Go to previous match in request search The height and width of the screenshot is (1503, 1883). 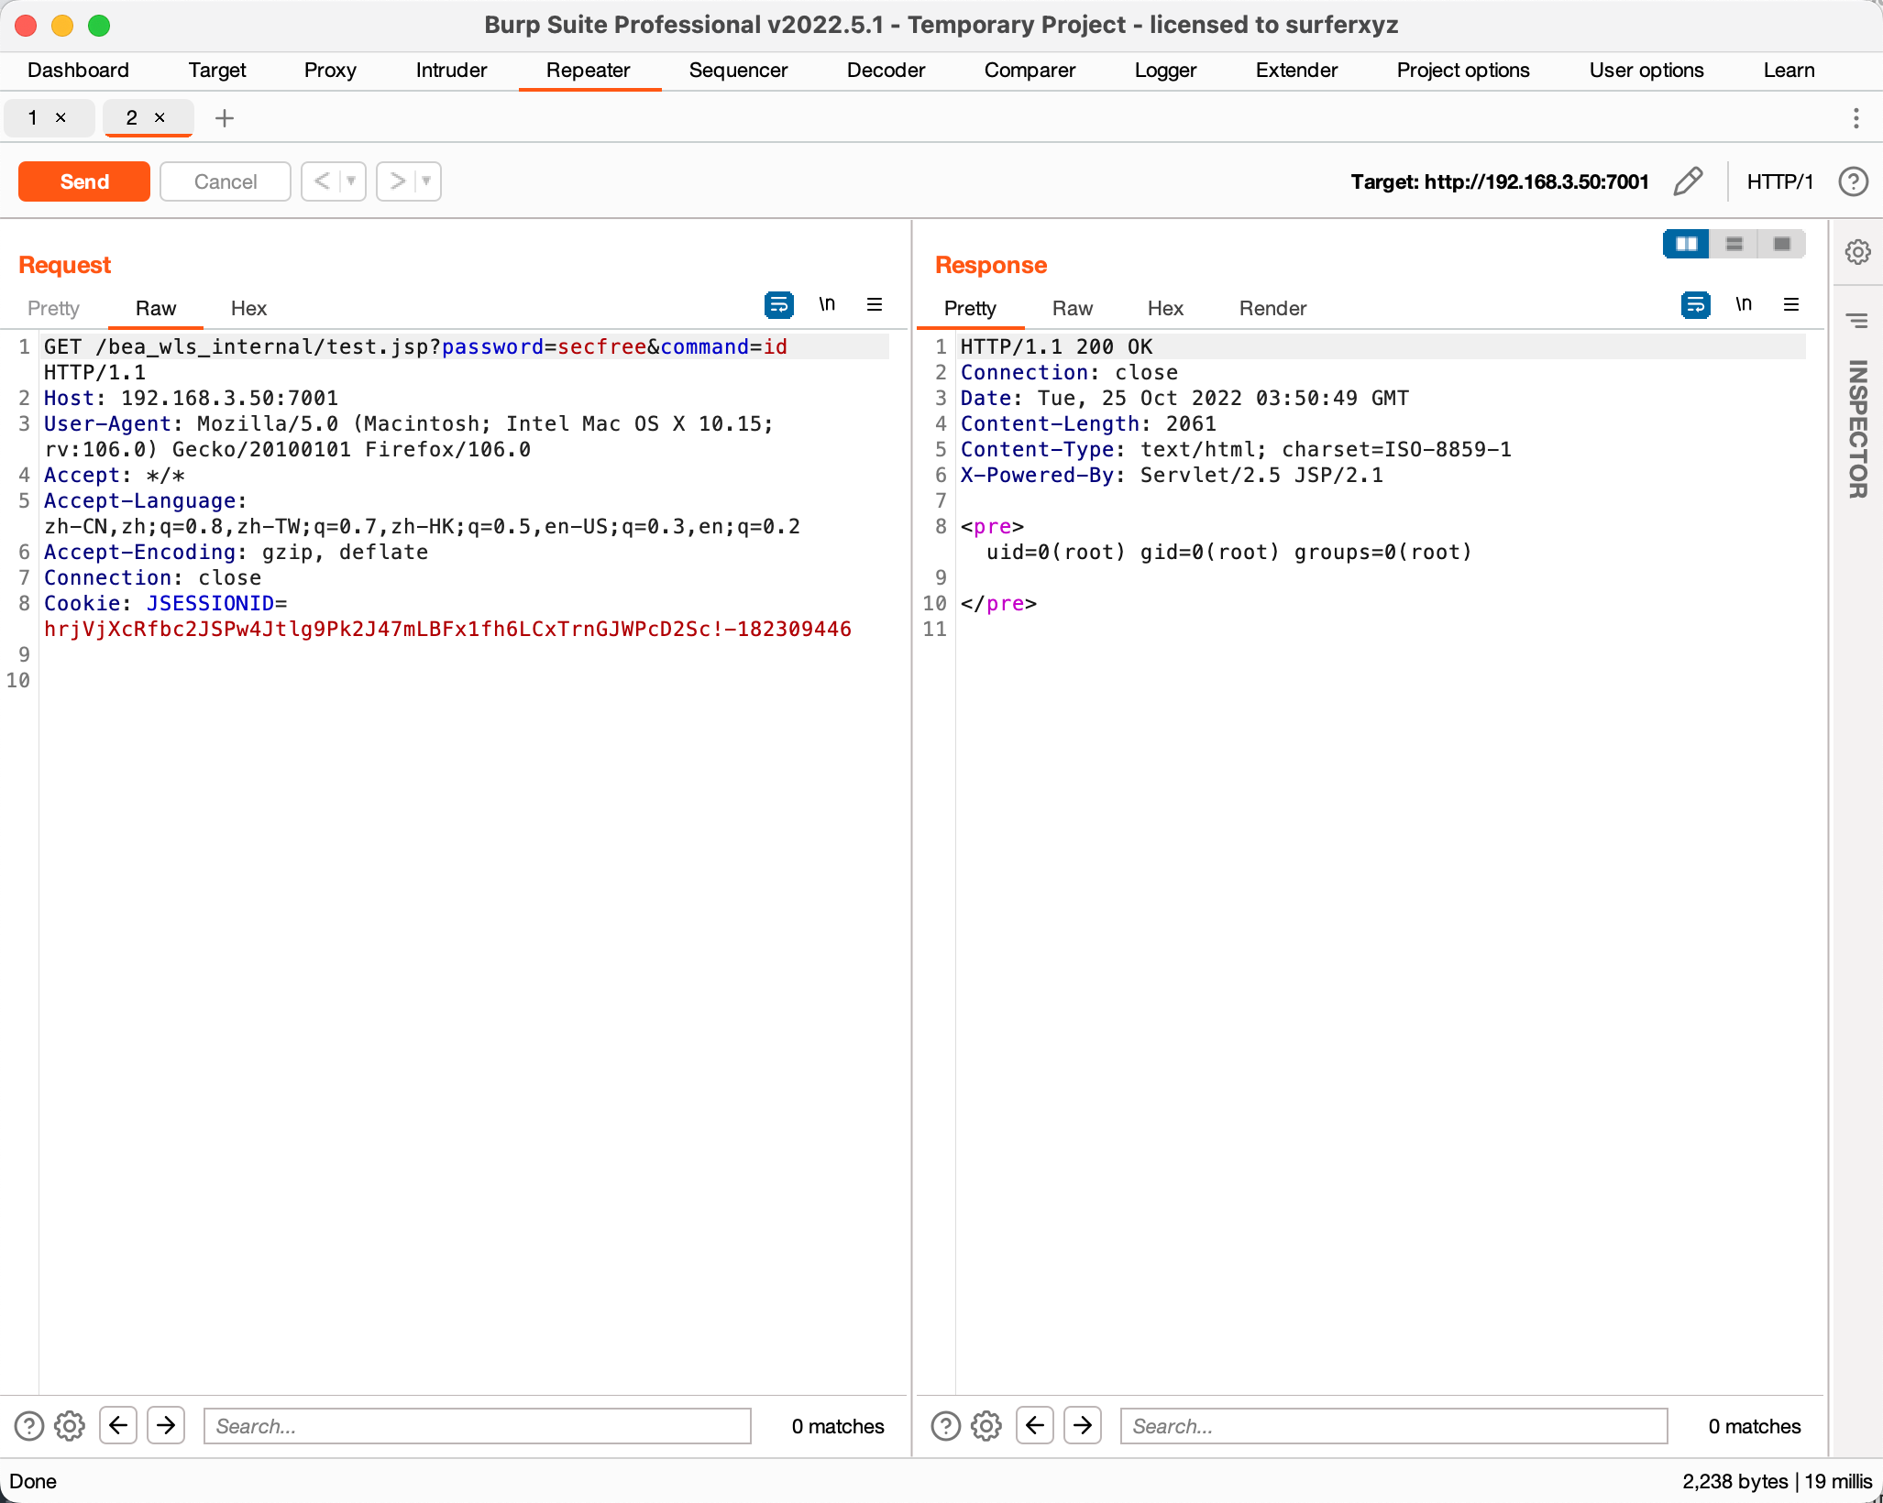[118, 1426]
